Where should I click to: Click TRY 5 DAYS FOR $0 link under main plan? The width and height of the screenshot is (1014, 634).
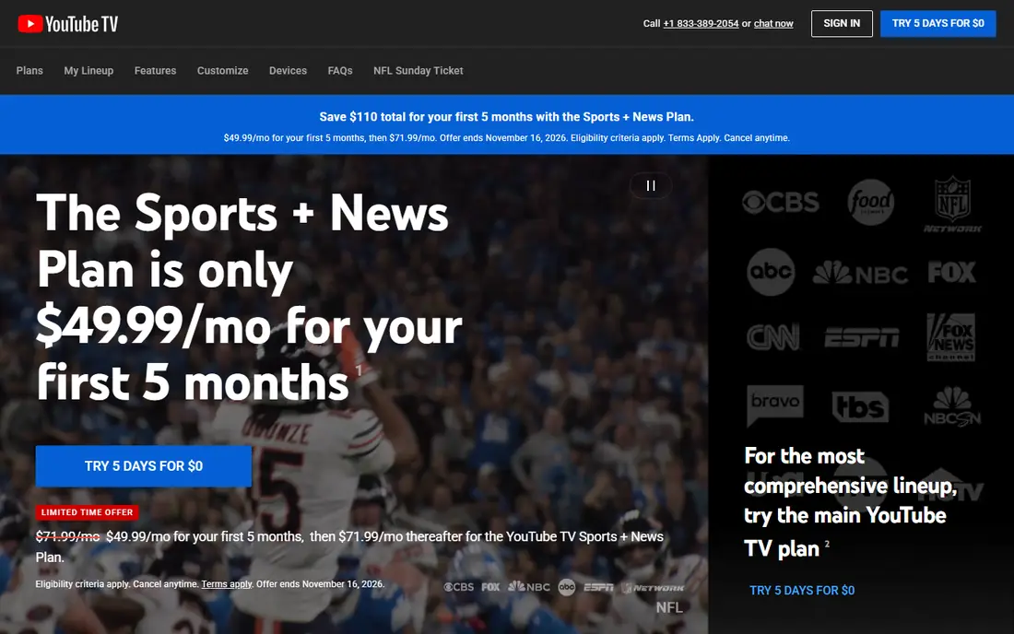(802, 590)
